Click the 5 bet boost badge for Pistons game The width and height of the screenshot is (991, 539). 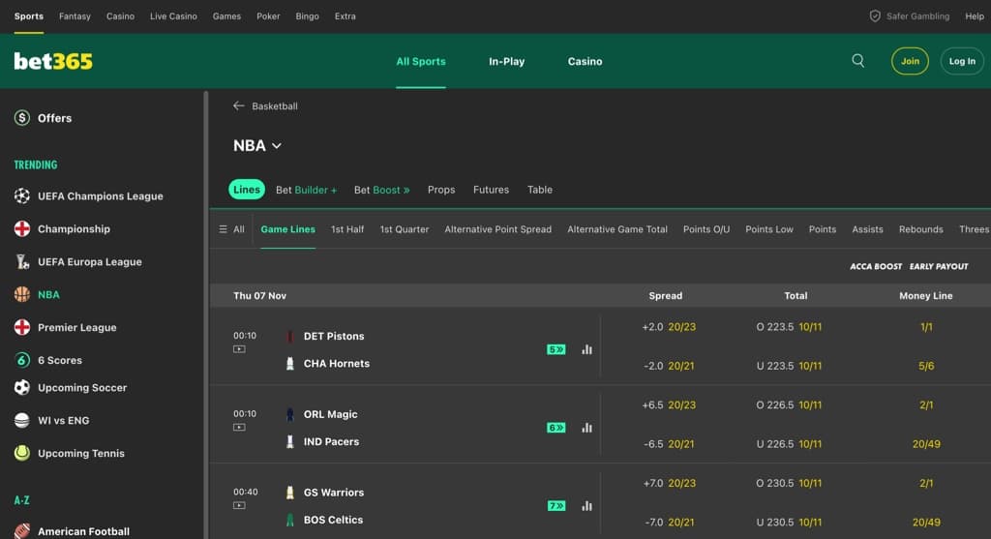[x=556, y=349]
